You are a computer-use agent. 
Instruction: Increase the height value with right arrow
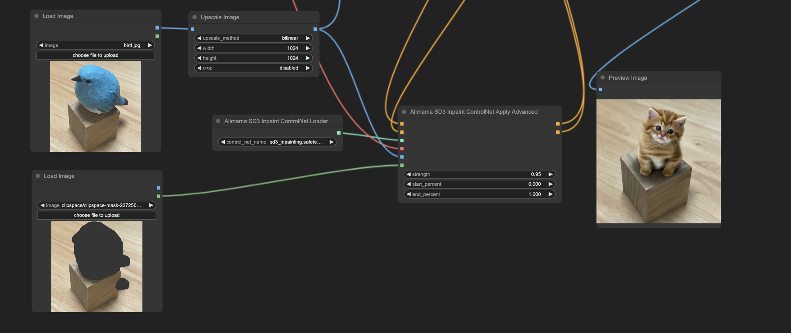308,58
